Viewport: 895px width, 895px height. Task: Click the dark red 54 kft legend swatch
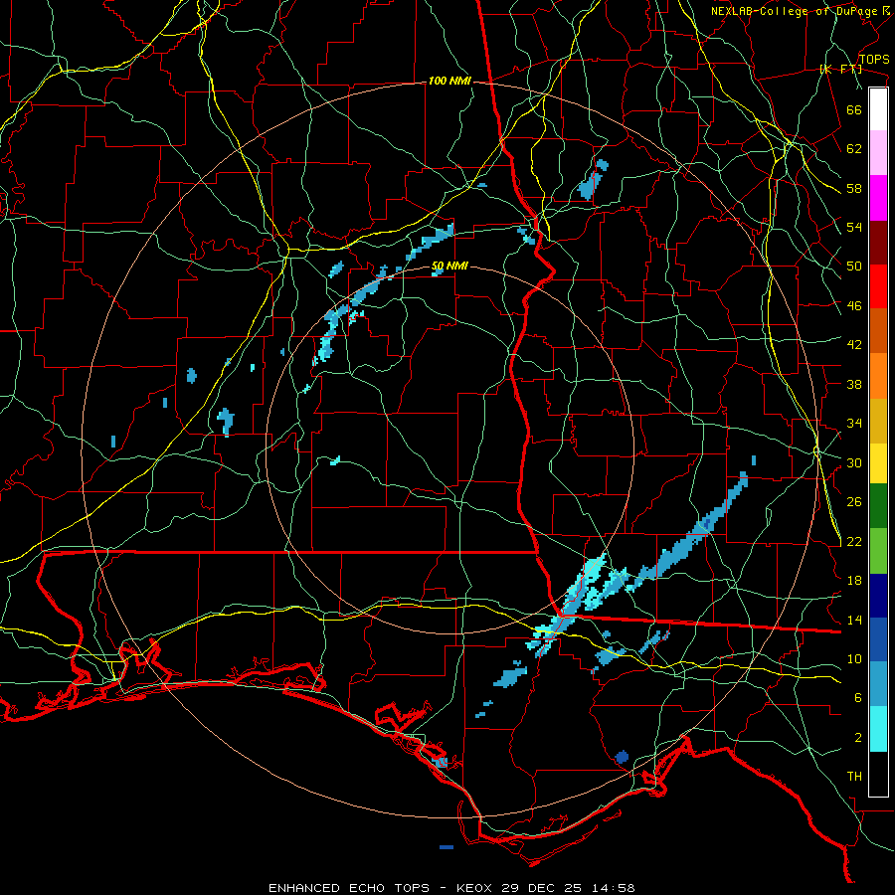[878, 242]
